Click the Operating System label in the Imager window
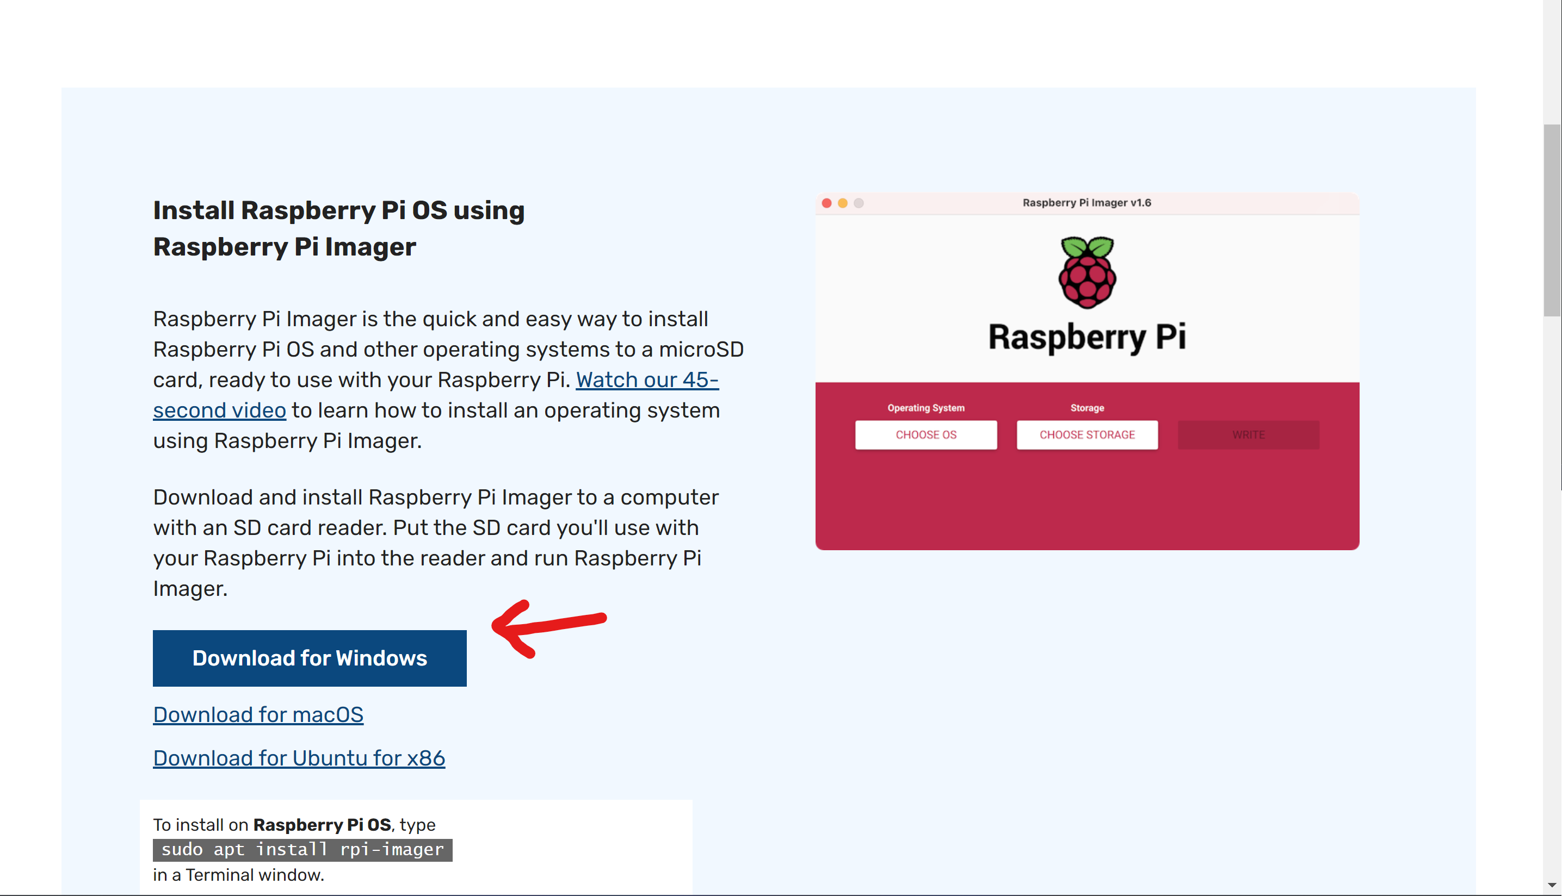 925,407
